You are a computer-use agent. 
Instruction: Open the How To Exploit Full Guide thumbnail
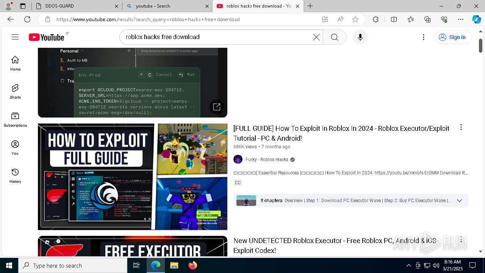coord(133,177)
